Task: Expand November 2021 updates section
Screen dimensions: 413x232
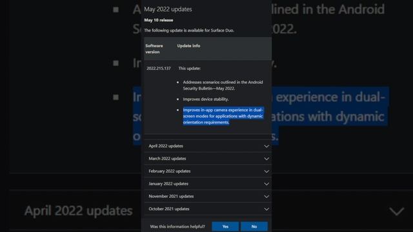Action: (208, 196)
